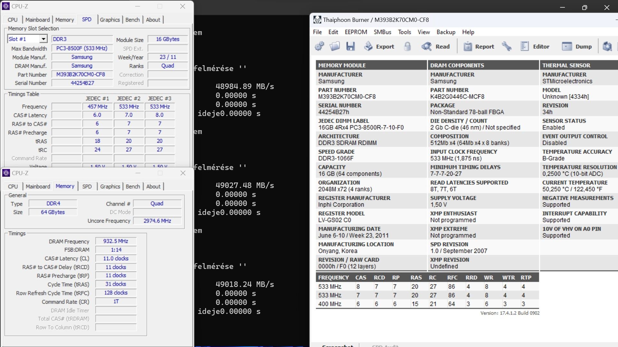Click the FREQUENCY header in timing table

pyautogui.click(x=333, y=278)
